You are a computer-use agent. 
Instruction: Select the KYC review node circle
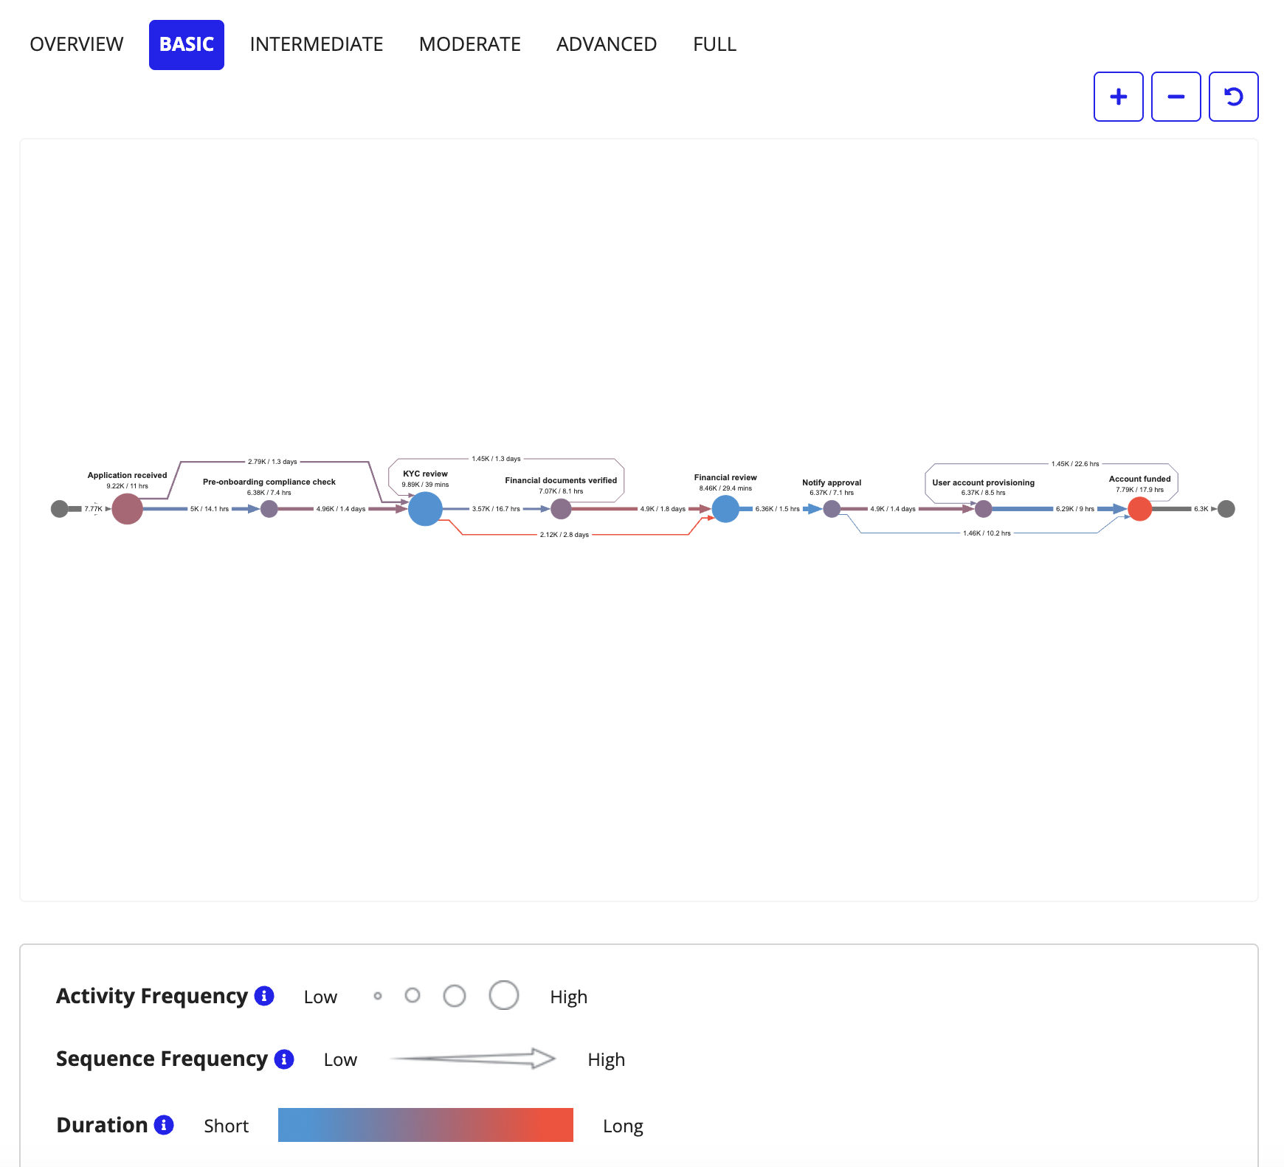[x=425, y=509]
